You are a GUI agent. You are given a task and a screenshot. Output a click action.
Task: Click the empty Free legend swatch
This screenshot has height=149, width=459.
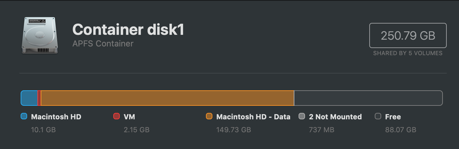click(378, 116)
